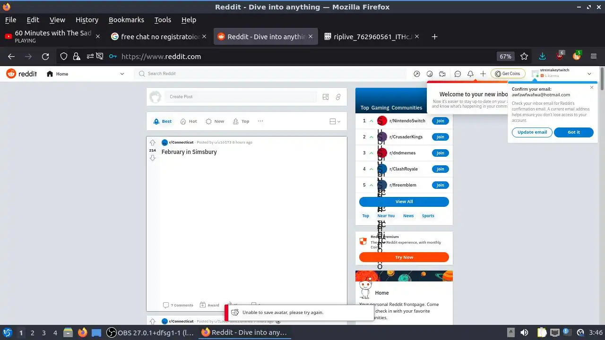Open the All bar-chart icon in Reddit header
This screenshot has height=340, width=605.
point(430,74)
